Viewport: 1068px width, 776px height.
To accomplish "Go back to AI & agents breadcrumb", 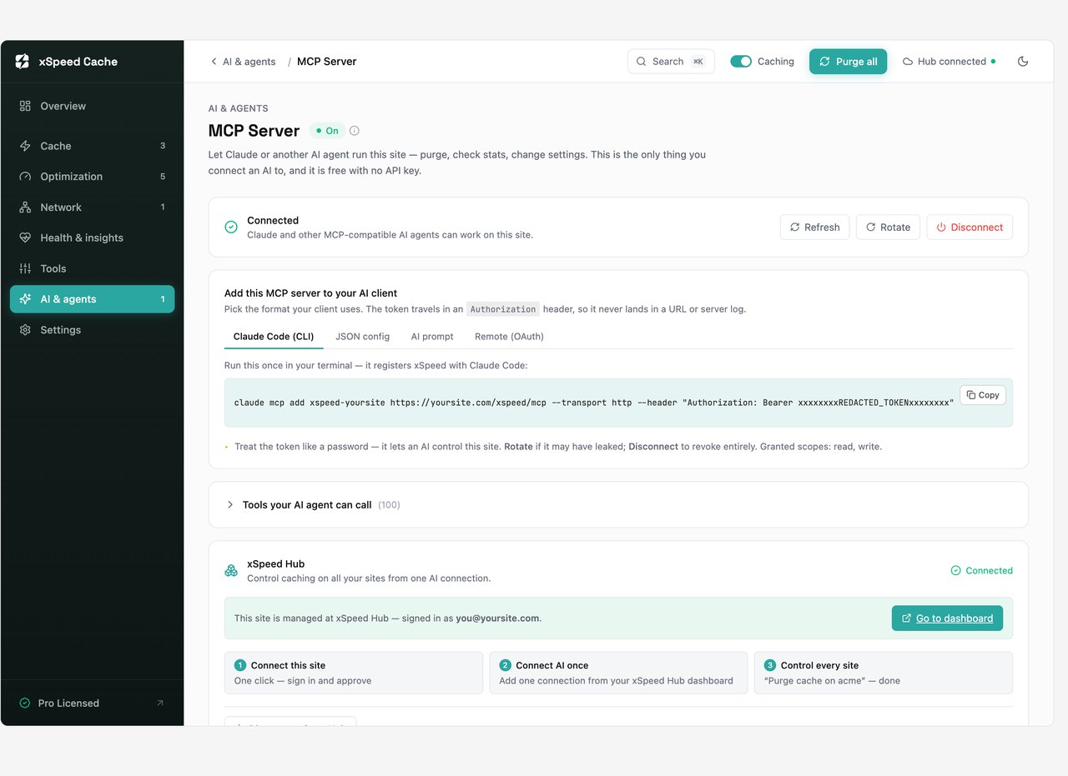I will tap(243, 62).
